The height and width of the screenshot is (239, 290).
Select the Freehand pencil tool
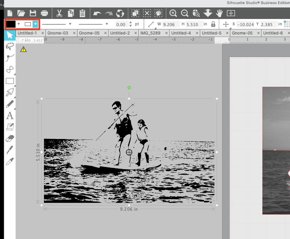10,104
